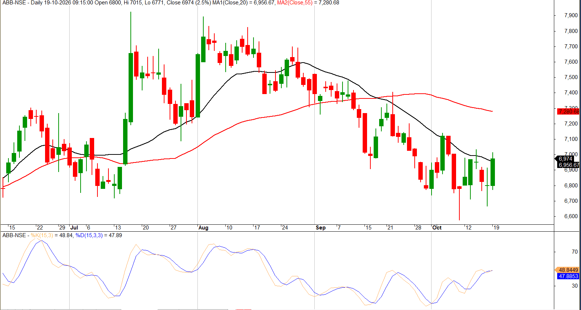
Task: Click the black 6,956.67 price axis tag
Action: [568, 165]
